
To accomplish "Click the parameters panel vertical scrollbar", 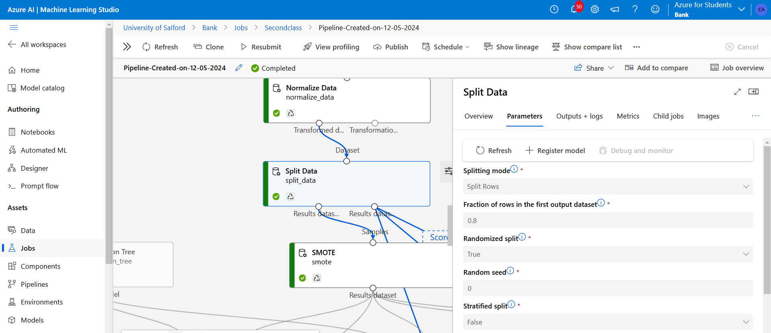I will [x=767, y=220].
